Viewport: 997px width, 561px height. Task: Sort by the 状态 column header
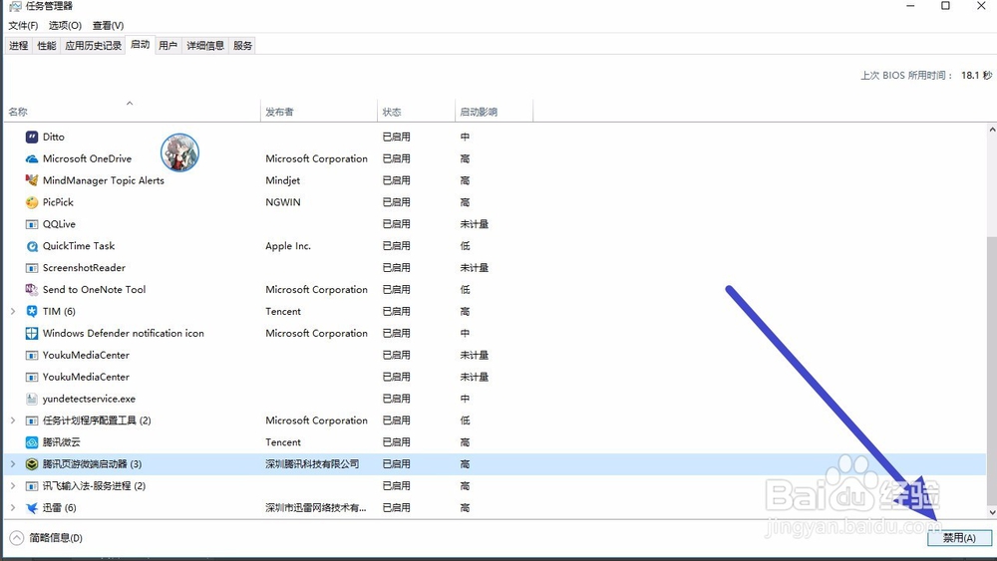(416, 112)
